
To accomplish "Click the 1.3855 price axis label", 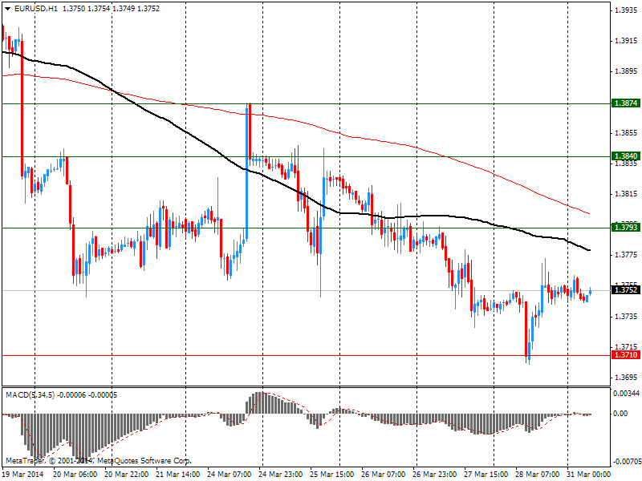I will click(626, 133).
